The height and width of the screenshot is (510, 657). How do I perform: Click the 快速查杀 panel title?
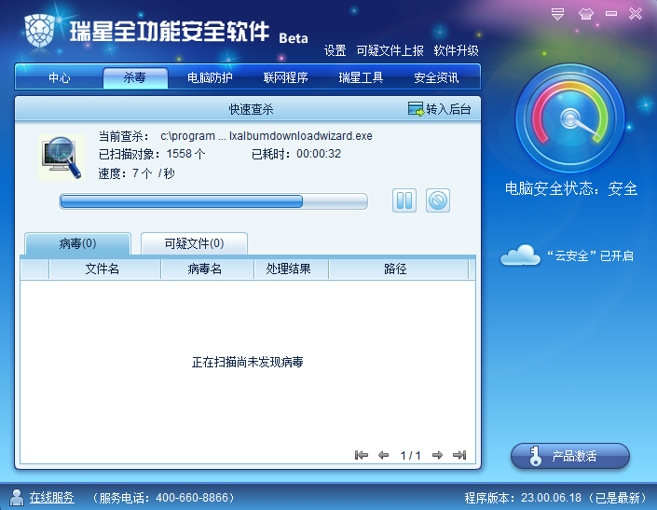point(251,109)
